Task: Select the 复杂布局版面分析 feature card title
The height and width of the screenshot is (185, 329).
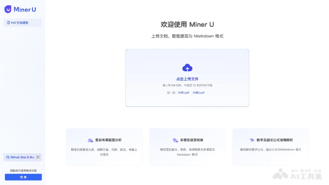Action: coord(108,140)
